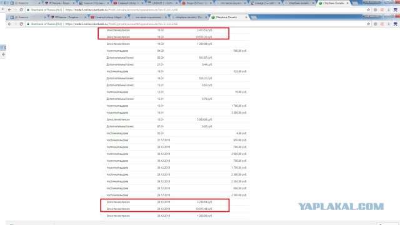Click the amount 529,31 руб.
Screen dimensions: 400x225
206,78
